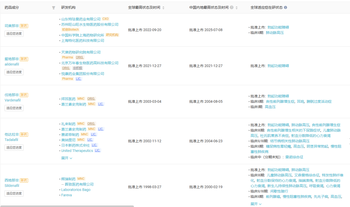Open the 爱地那非 drug link
Image resolution: width=350 pixels, height=207 pixels.
tap(12, 59)
